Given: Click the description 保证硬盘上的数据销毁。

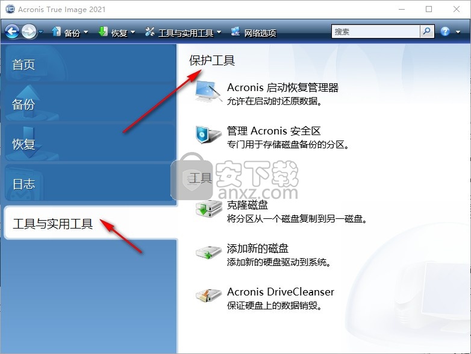Looking at the screenshot, I should pyautogui.click(x=275, y=306).
